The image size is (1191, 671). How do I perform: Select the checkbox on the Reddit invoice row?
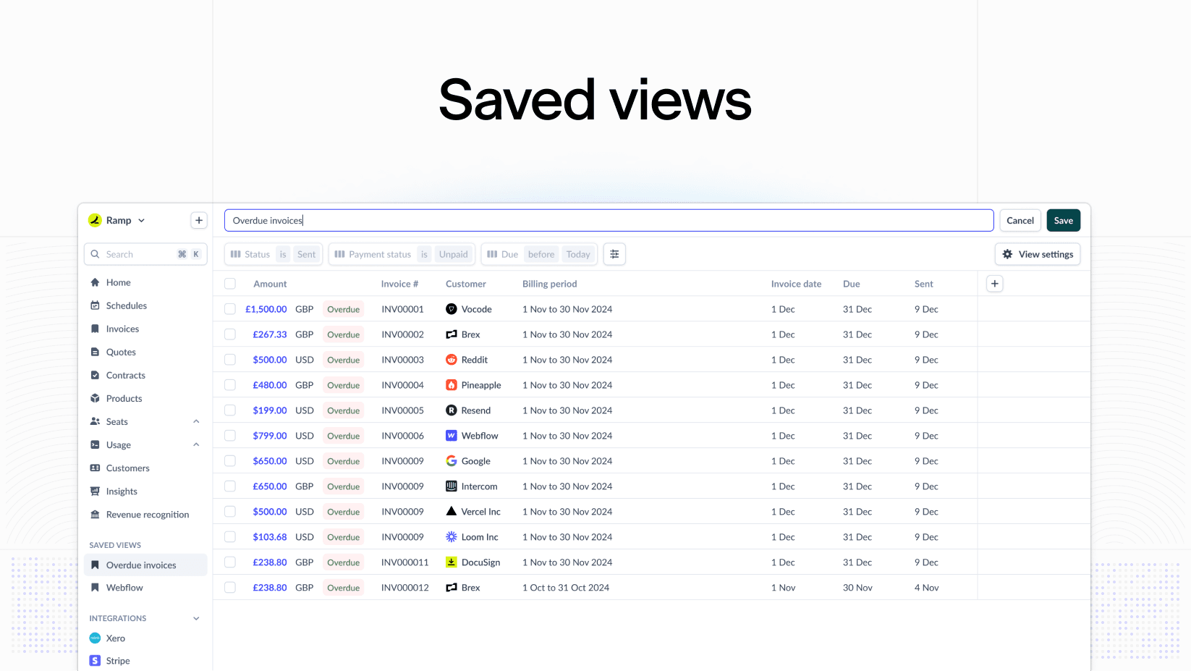point(230,359)
